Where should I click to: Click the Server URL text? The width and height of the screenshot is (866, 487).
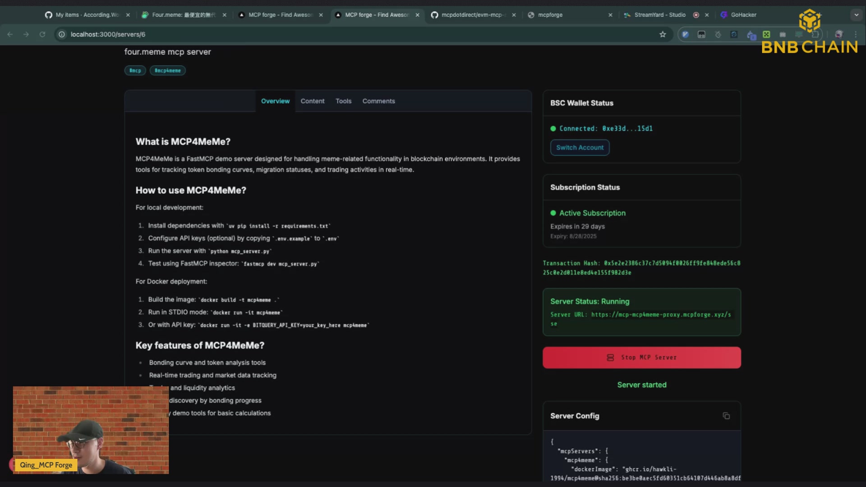click(x=641, y=319)
